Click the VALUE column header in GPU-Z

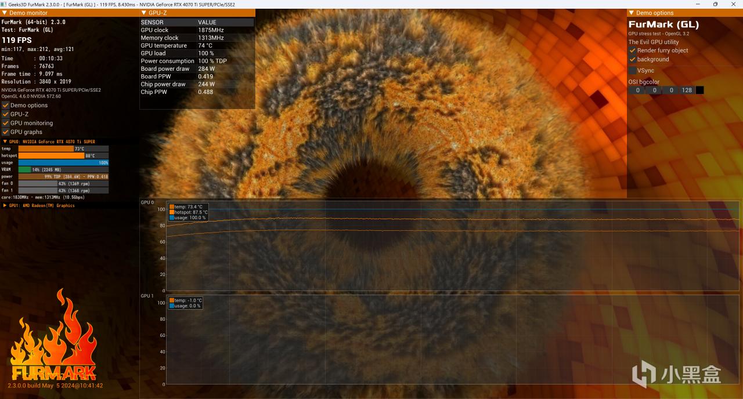pyautogui.click(x=226, y=23)
